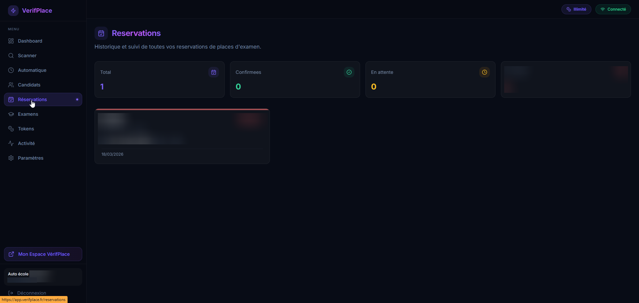
Task: Click the Scanner magnifier icon in sidebar
Action: point(11,56)
